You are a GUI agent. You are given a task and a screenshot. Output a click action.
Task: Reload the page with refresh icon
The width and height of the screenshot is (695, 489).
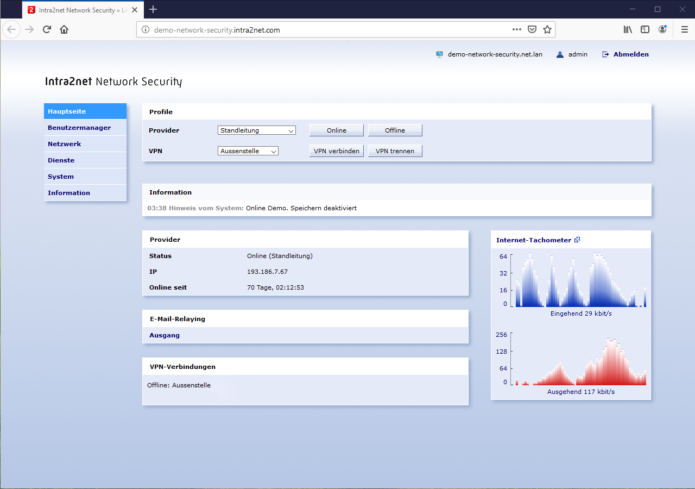(x=47, y=29)
